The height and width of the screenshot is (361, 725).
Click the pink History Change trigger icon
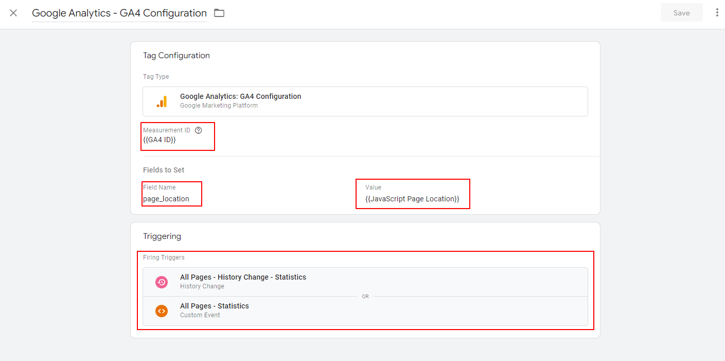coord(162,282)
